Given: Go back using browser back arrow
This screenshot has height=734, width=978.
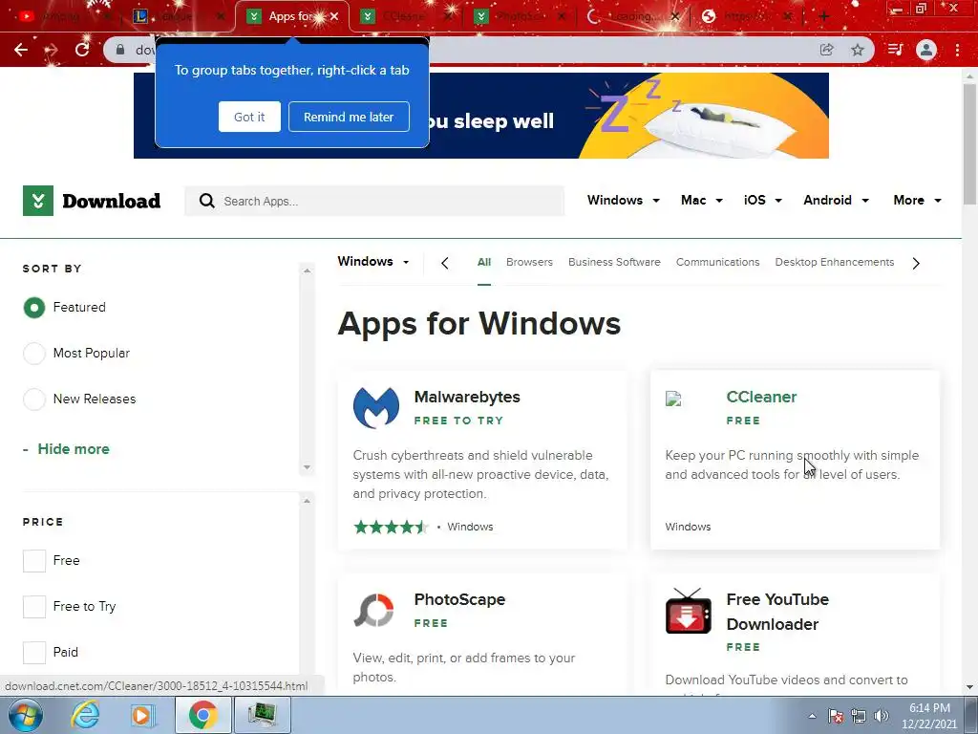Looking at the screenshot, I should [x=21, y=50].
